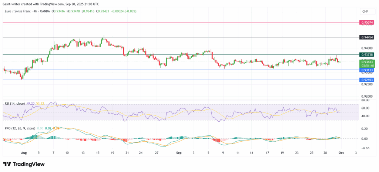This screenshot has width=379, height=172.
Task: Click the 14 date label on the time axis
Action: pyautogui.click(x=252, y=153)
